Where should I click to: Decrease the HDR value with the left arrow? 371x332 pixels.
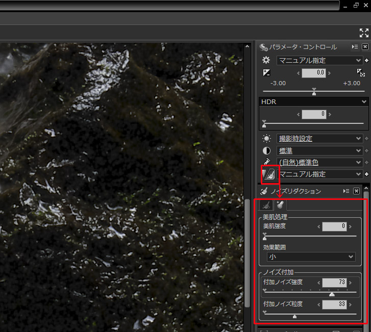pos(299,114)
